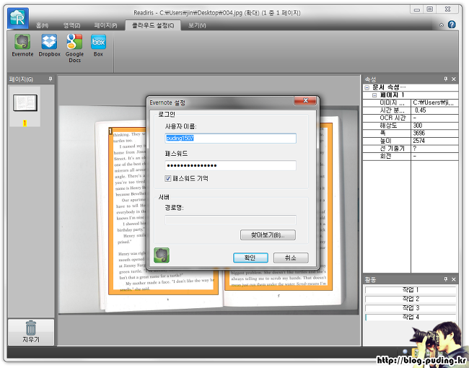Image resolution: width=469 pixels, height=368 pixels.
Task: Close the 활동 activity panel
Action: point(454,279)
